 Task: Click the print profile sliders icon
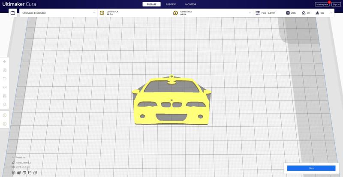click(x=258, y=13)
